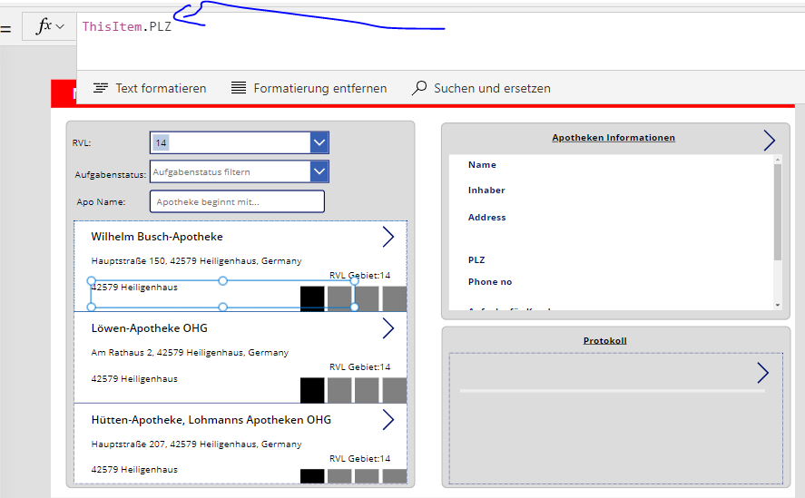The width and height of the screenshot is (805, 498).
Task: Open arrow next to Apotheken Informationen
Action: click(x=769, y=141)
